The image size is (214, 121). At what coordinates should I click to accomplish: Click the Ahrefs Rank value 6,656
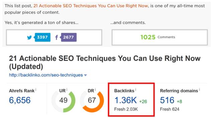pyautogui.click(x=20, y=100)
